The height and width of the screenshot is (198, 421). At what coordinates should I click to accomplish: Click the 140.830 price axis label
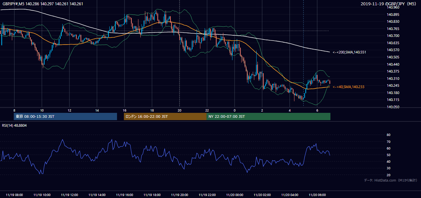point(393,21)
